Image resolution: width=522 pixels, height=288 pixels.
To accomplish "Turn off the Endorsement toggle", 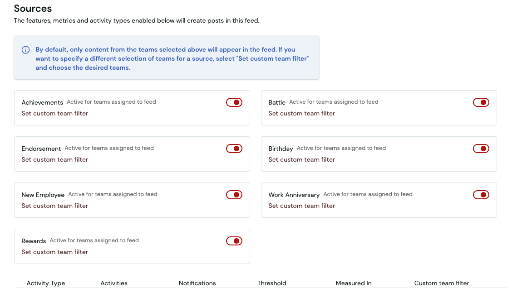I will [234, 149].
